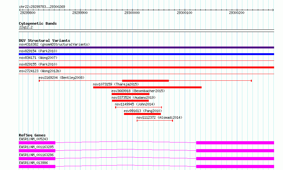The width and height of the screenshot is (283, 170).
Task: Open the esv991613 (Pang2010) label
Action: [143, 111]
